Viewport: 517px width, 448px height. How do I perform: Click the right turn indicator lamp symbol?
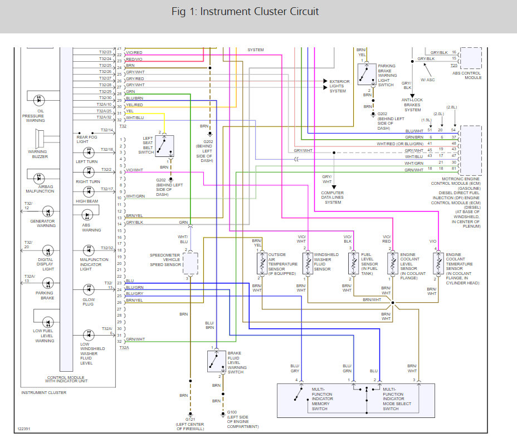coord(89,172)
